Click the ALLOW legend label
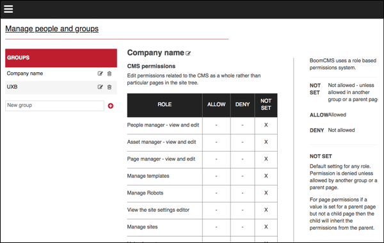This screenshot has height=243, width=384. 319,115
